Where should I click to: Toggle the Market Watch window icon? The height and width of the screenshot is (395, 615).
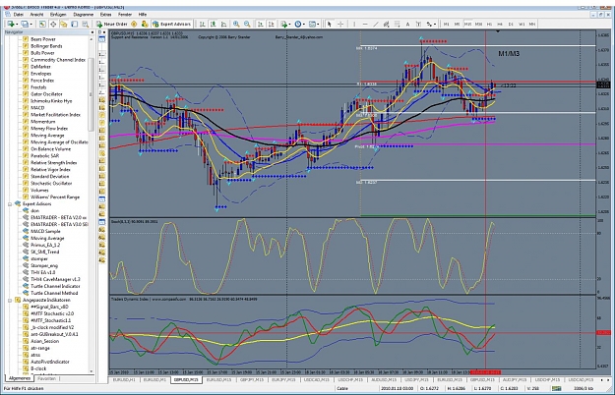point(42,24)
